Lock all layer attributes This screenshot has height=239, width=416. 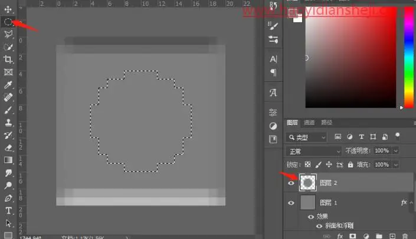point(351,164)
